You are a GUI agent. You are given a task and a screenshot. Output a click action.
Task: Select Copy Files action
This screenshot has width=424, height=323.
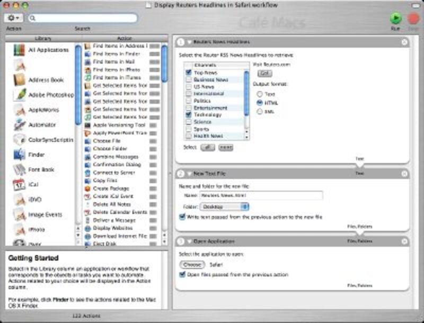(121, 181)
